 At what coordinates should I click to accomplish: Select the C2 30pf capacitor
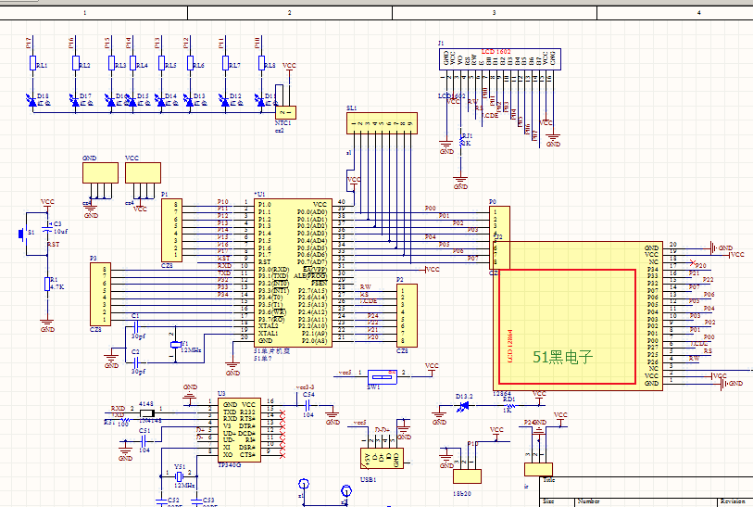pos(136,361)
